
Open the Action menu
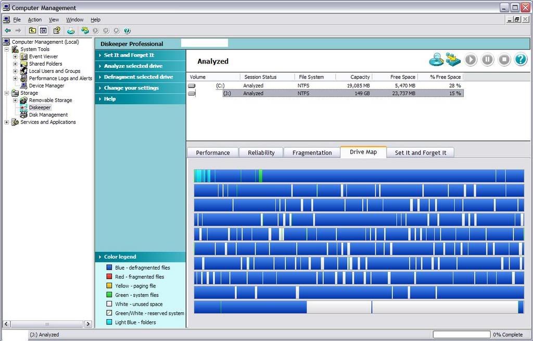tap(35, 20)
